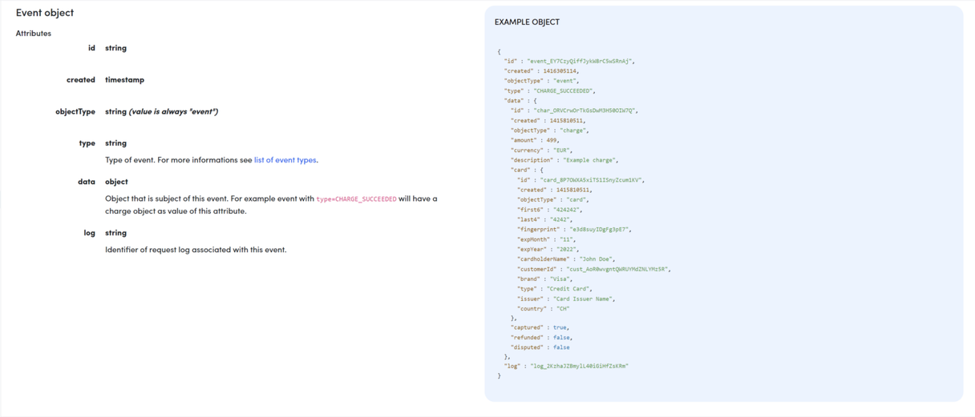Click the created 1416305114 line
Image resolution: width=975 pixels, height=417 pixels.
(541, 71)
